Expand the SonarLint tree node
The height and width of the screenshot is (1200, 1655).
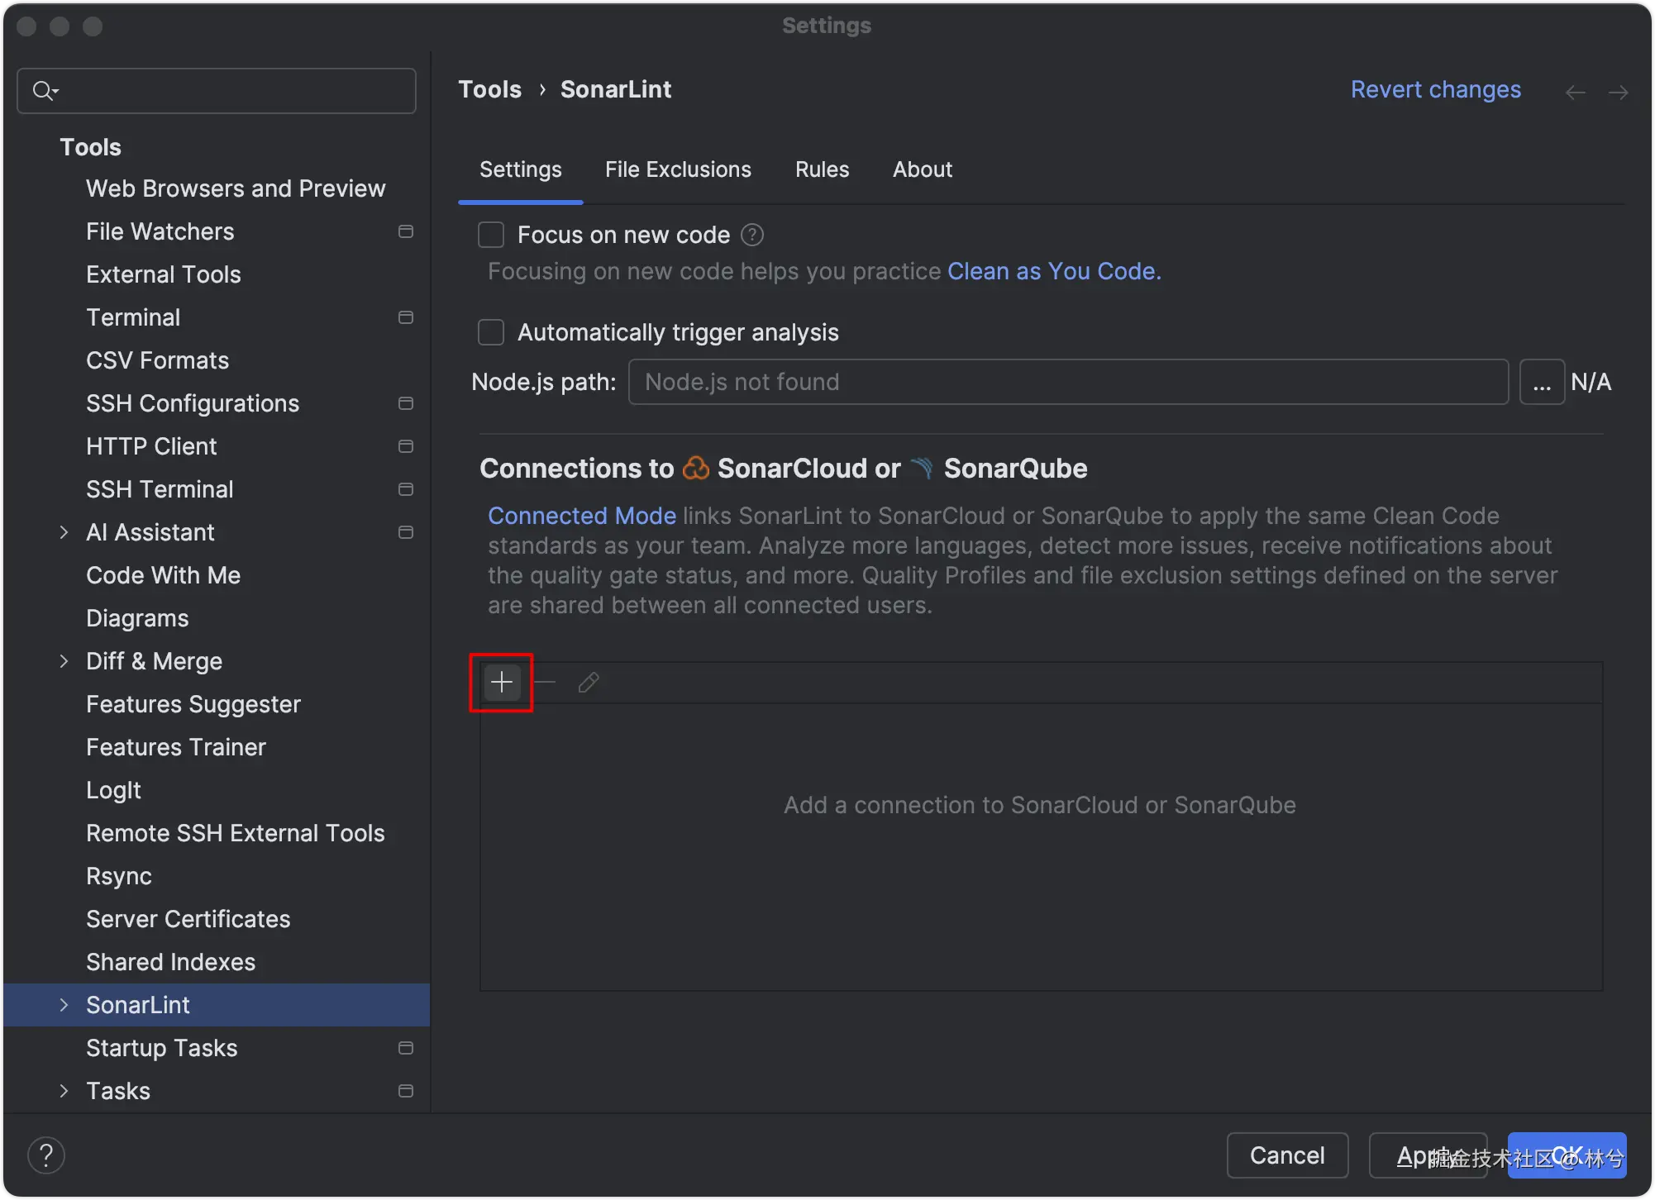(x=64, y=1005)
